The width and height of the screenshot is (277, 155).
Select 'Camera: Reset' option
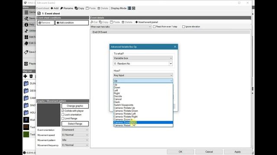click(143, 125)
